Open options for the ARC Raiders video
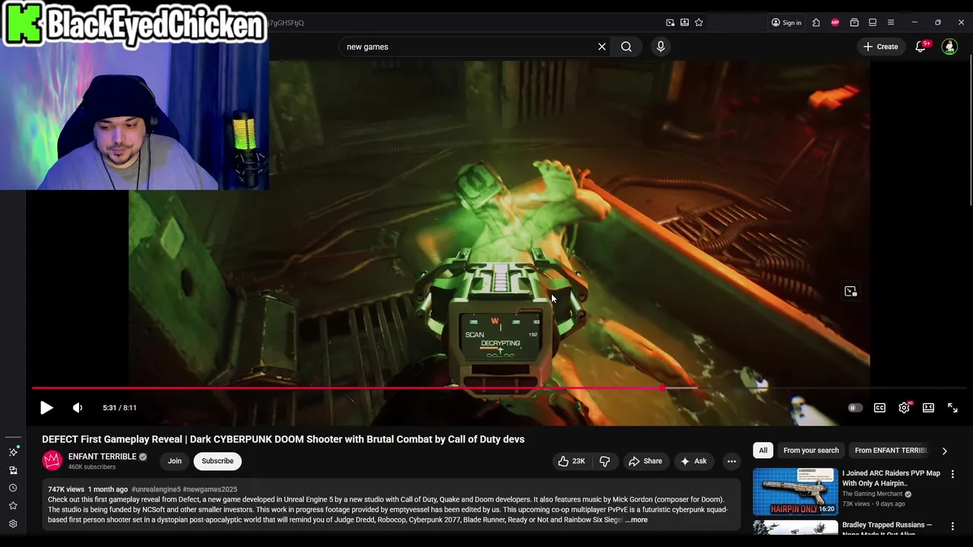The height and width of the screenshot is (547, 973). 952,474
